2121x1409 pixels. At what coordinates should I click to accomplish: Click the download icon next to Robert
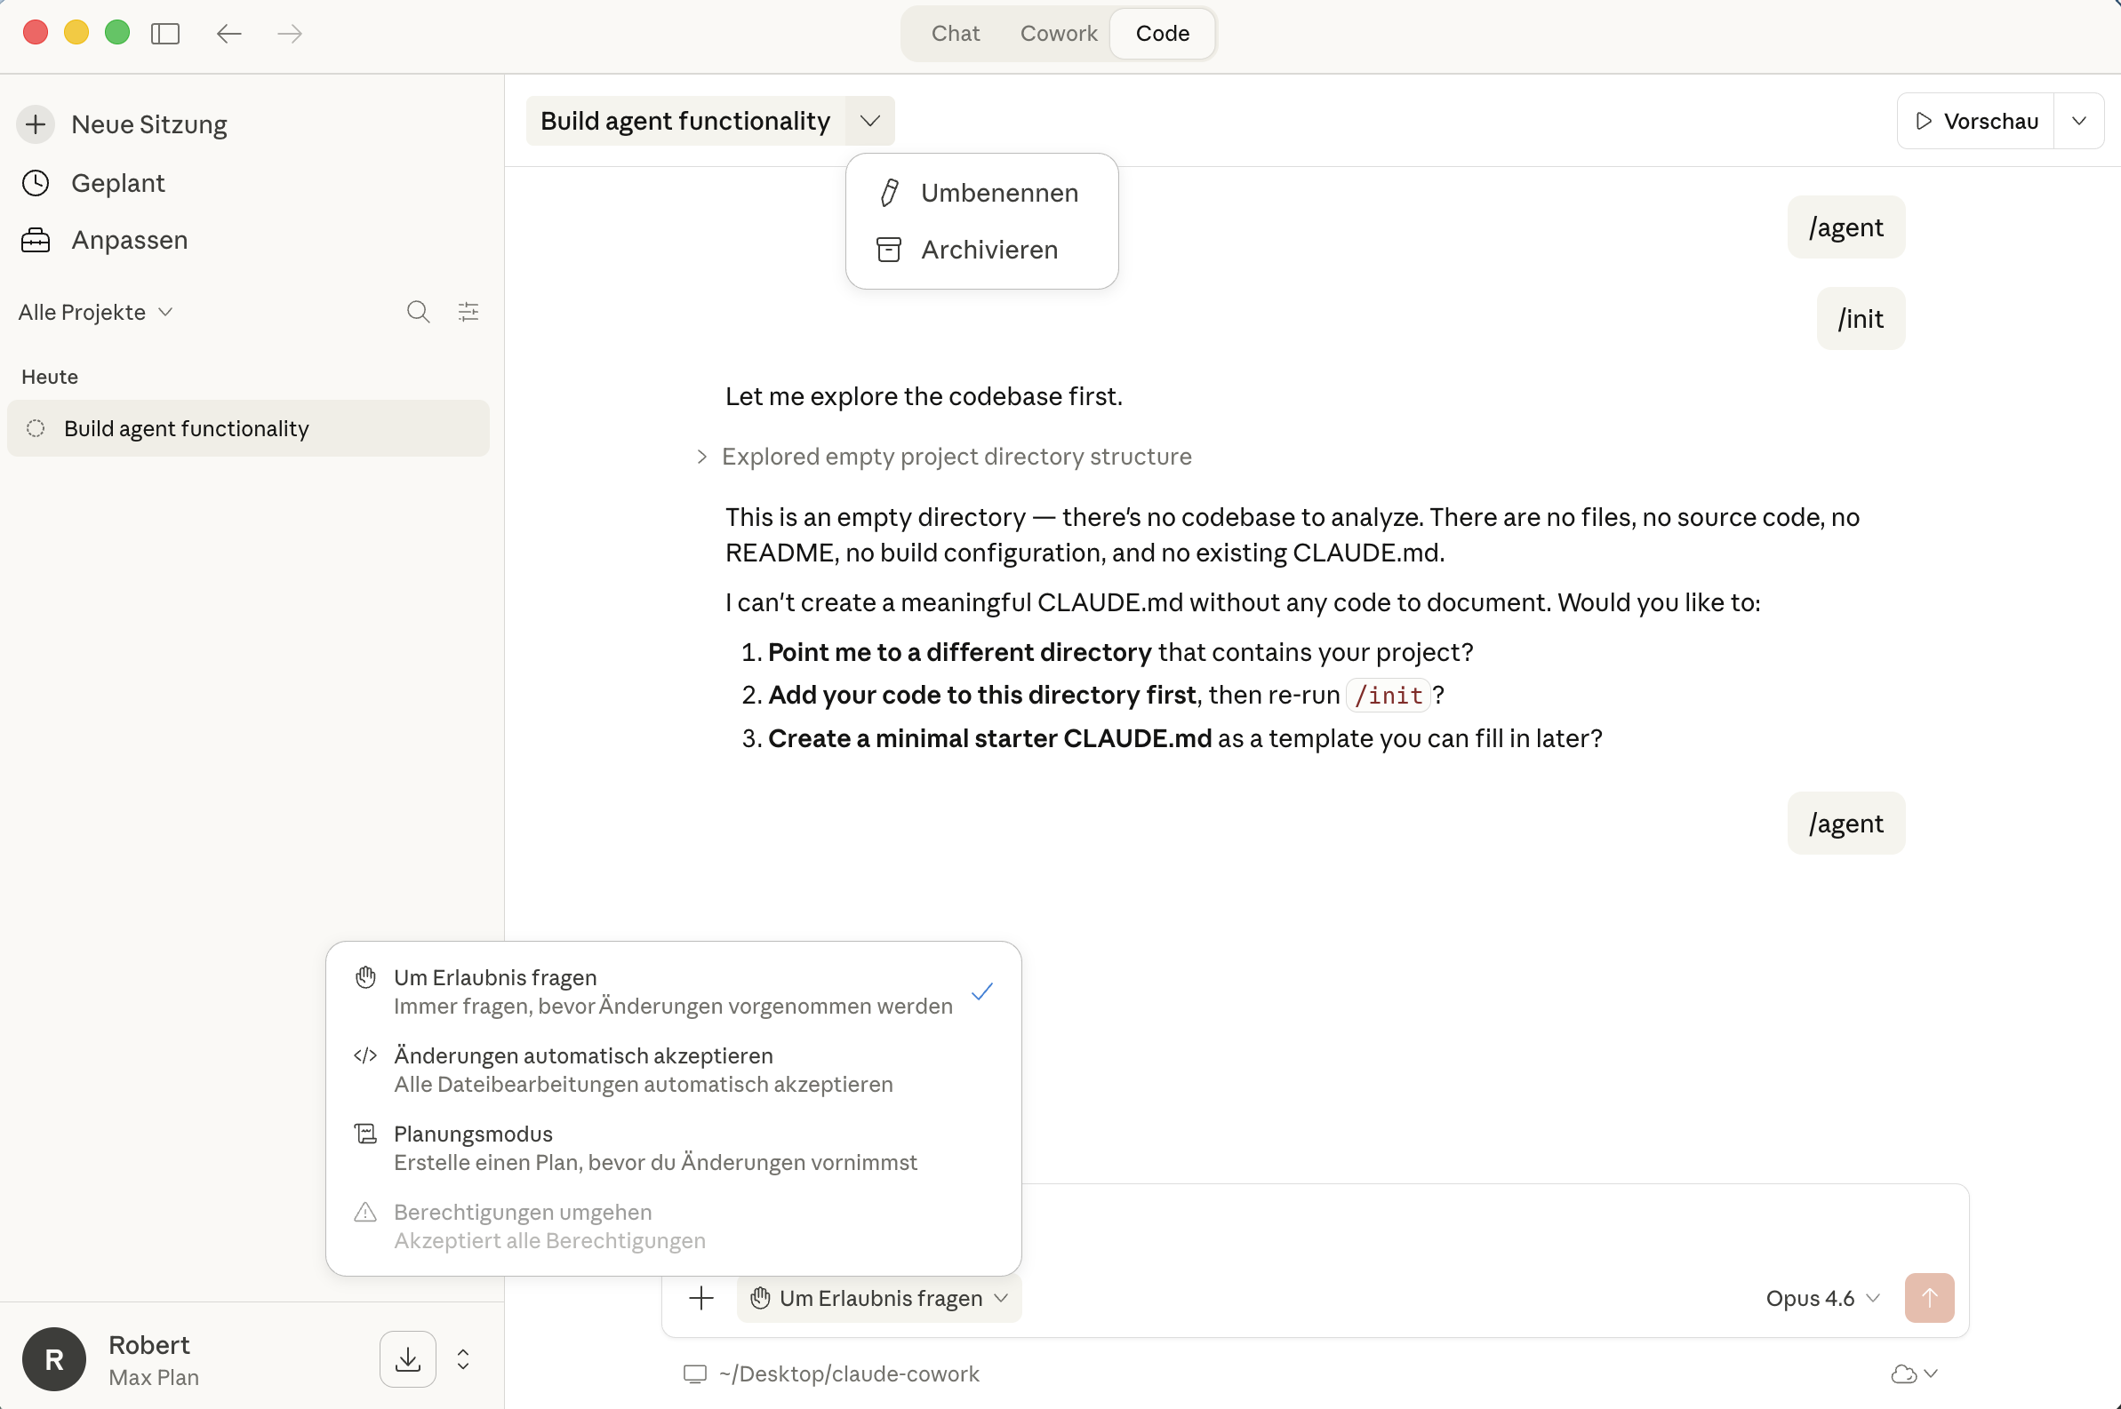tap(407, 1358)
